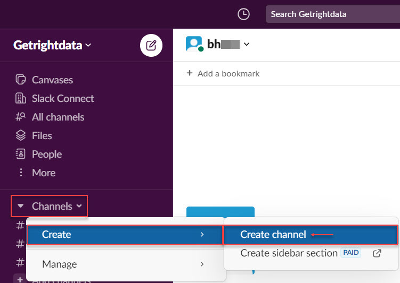The width and height of the screenshot is (400, 283).
Task: Open Slack Connect
Action: coord(63,98)
